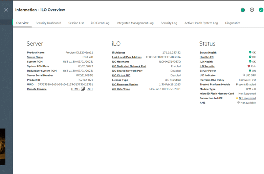Screen dimensions: 264x174
Task: Click the Product ID value P52766-B21
Action: pyautogui.click(x=85, y=80)
